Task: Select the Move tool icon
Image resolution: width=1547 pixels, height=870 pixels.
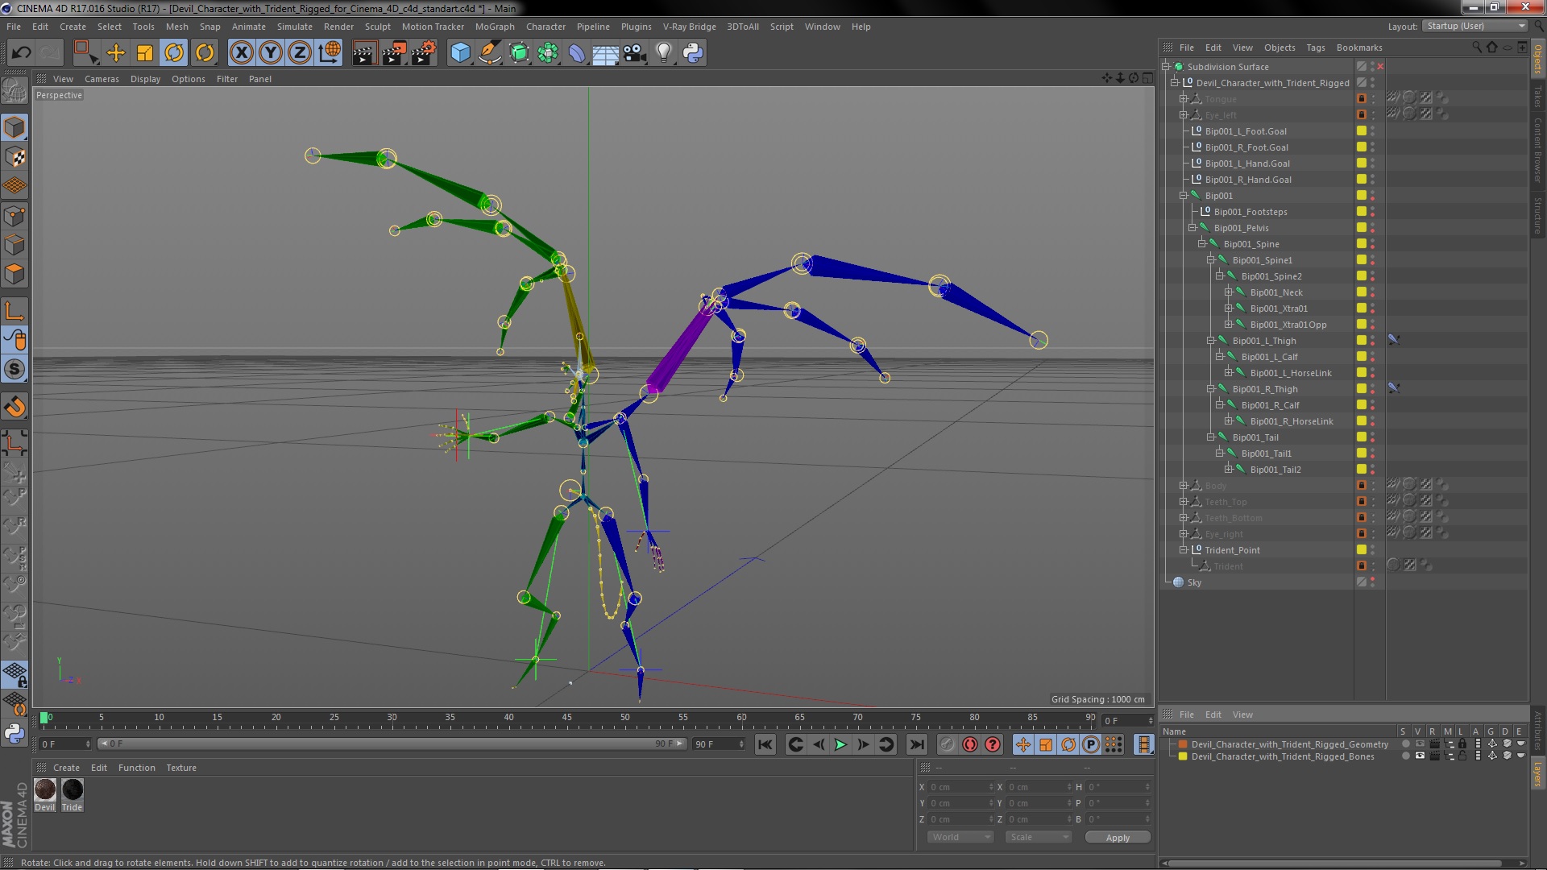Action: click(x=116, y=53)
